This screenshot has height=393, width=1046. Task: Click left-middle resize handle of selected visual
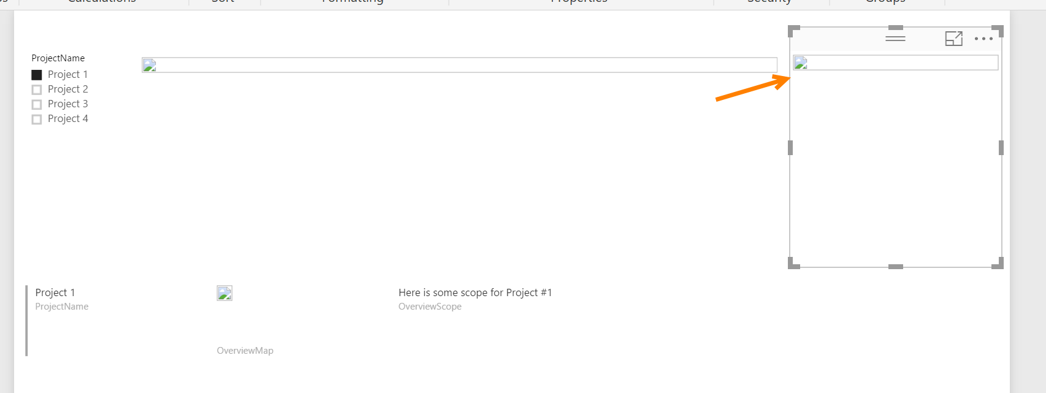pos(790,148)
